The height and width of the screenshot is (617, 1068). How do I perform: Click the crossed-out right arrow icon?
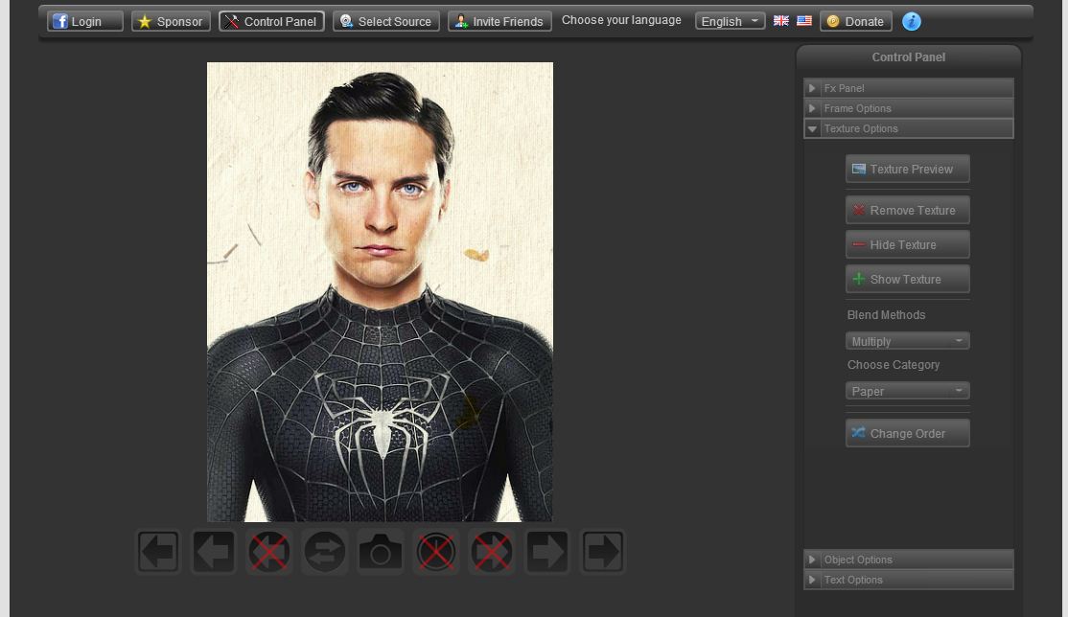point(492,552)
